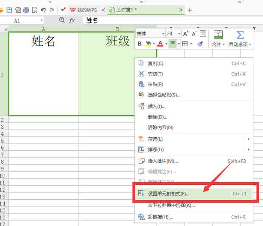Screen dimensions: 263x226
Task: Choose 删除(D)... from the context menu
Action: click(194, 117)
